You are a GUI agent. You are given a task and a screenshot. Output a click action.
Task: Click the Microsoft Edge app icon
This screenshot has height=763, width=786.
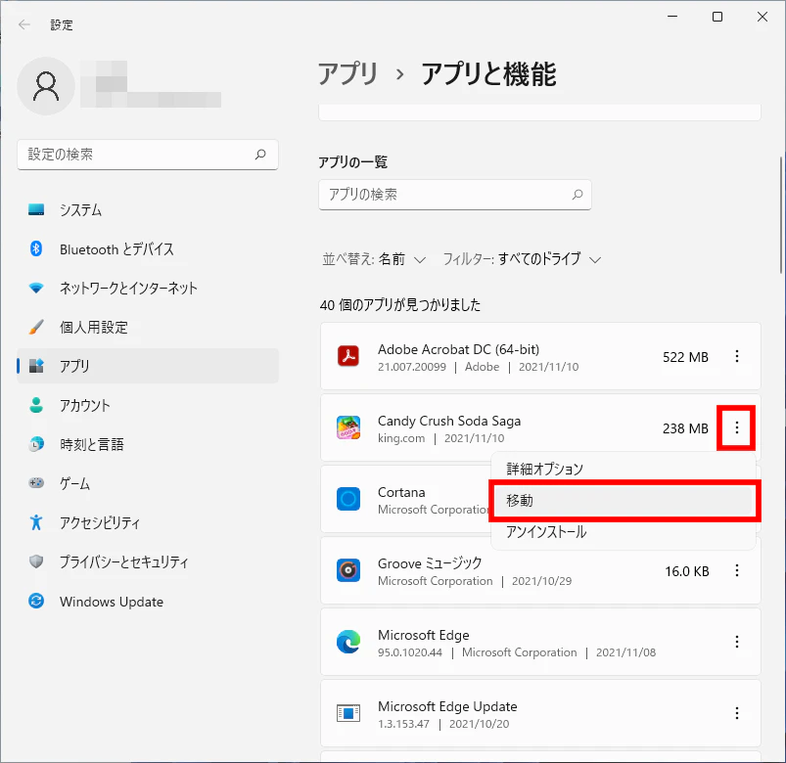tap(348, 642)
